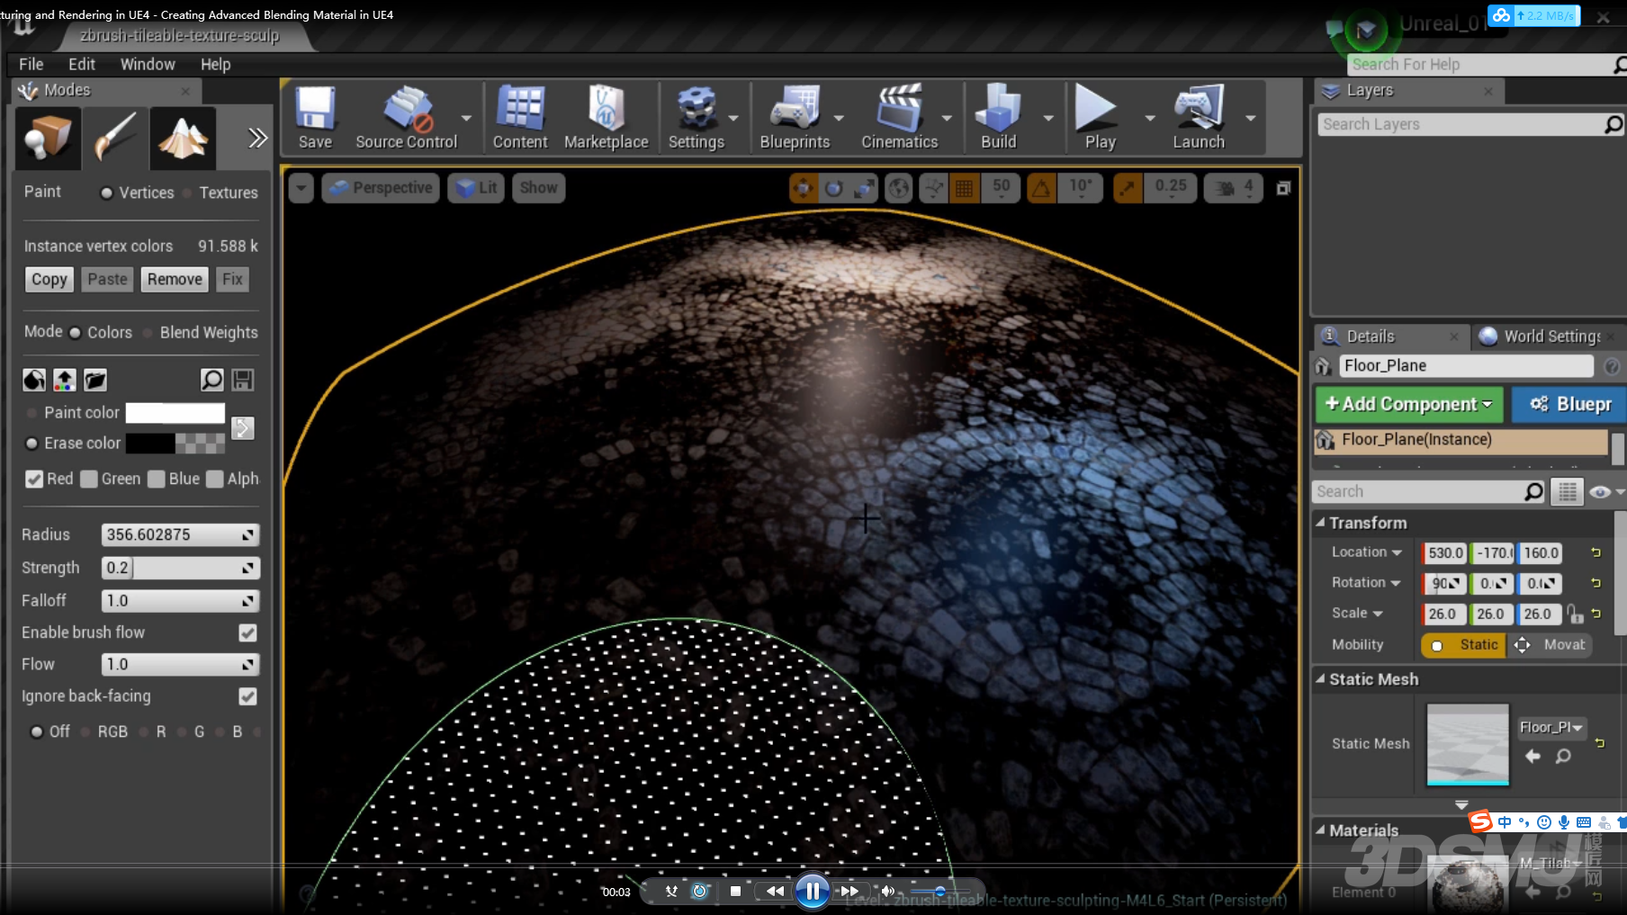Expand the hidden modes chevron
The height and width of the screenshot is (915, 1627).
click(257, 139)
